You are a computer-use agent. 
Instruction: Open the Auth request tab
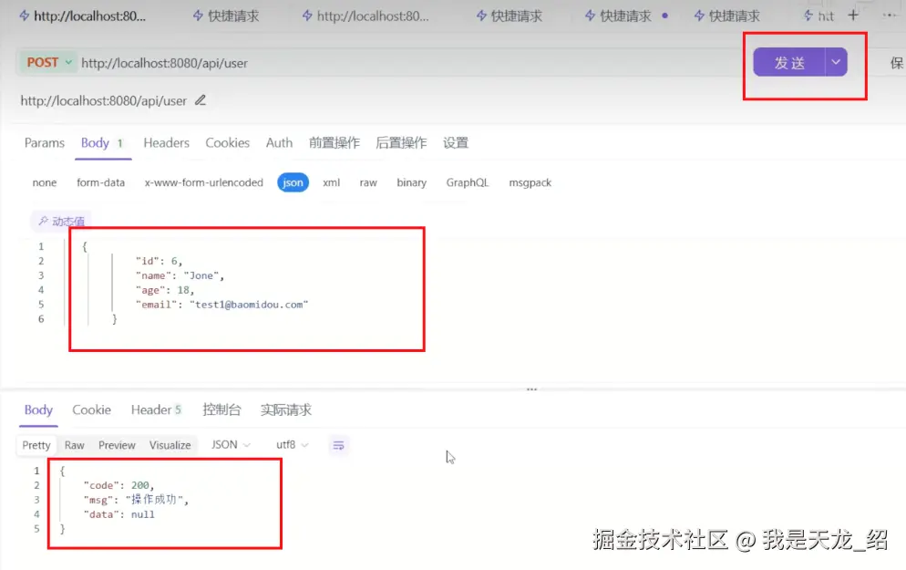[279, 143]
